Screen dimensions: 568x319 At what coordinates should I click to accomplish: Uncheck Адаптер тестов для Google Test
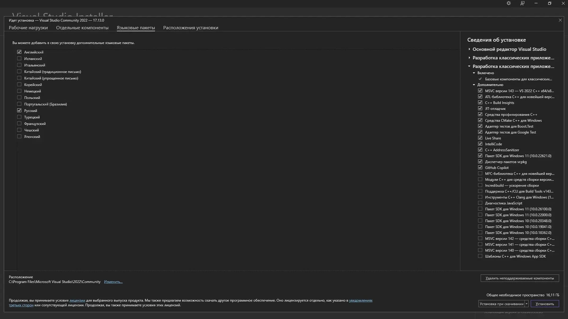tap(480, 132)
